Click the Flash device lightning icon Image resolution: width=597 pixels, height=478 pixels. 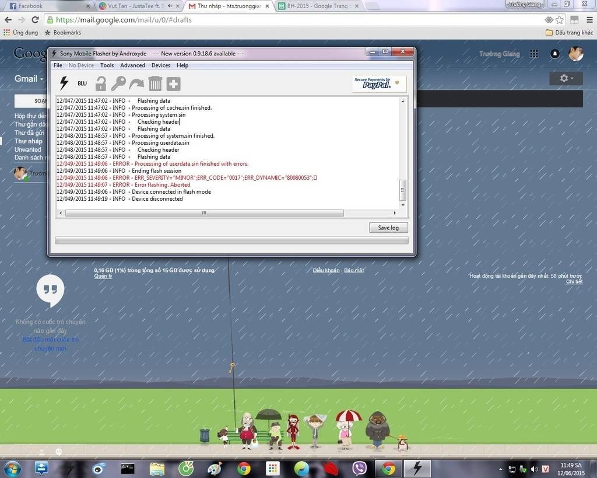[x=64, y=83]
